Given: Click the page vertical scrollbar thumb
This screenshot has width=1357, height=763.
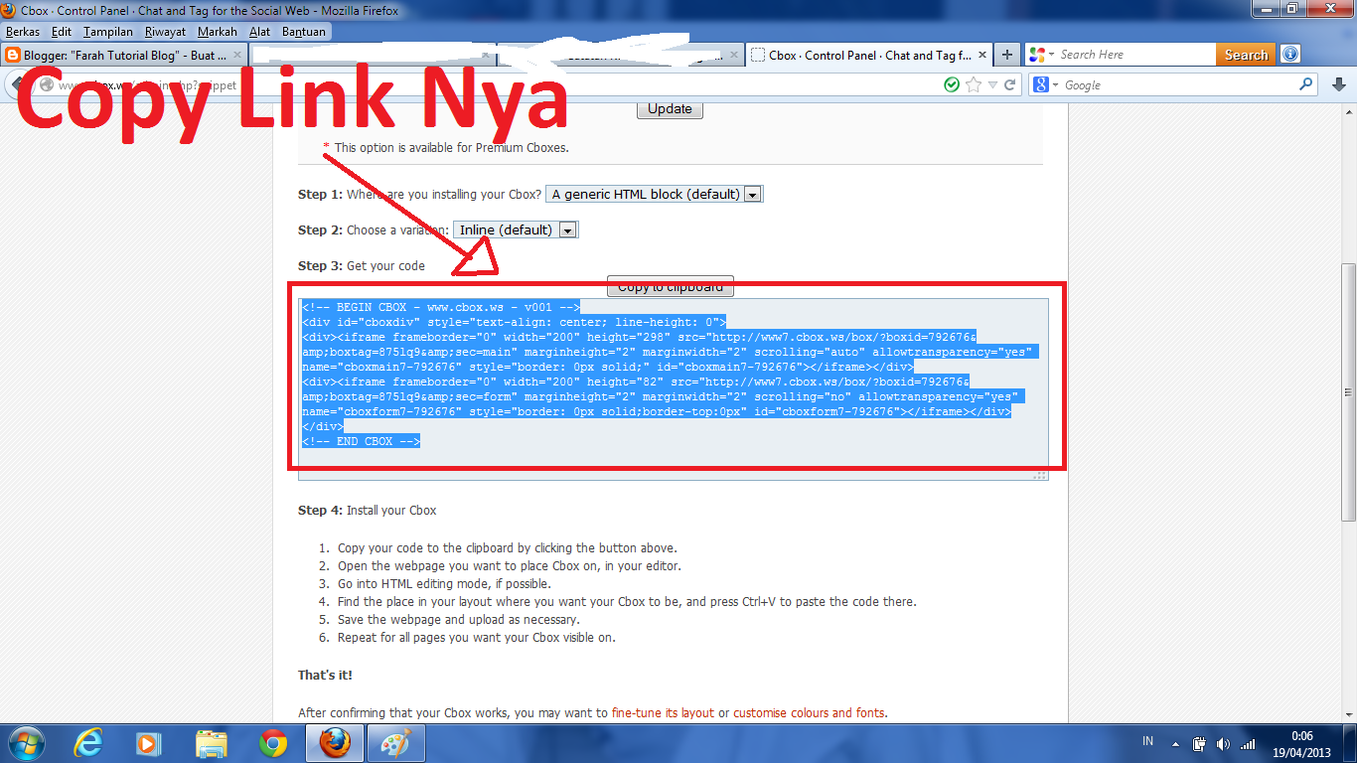Looking at the screenshot, I should 1348,392.
